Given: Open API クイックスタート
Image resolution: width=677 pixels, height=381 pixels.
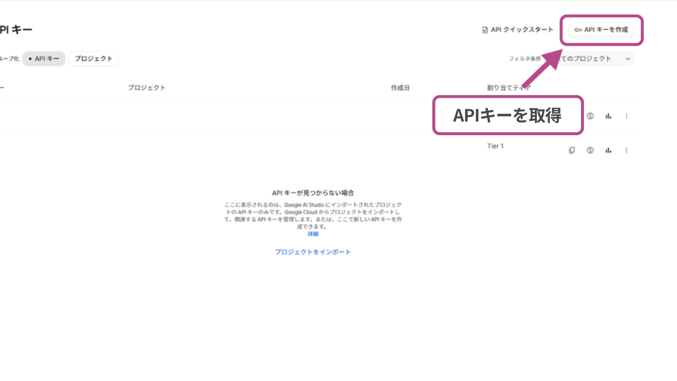Looking at the screenshot, I should pos(518,30).
